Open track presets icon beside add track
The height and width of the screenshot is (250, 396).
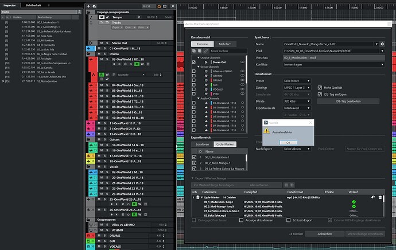coord(94,6)
